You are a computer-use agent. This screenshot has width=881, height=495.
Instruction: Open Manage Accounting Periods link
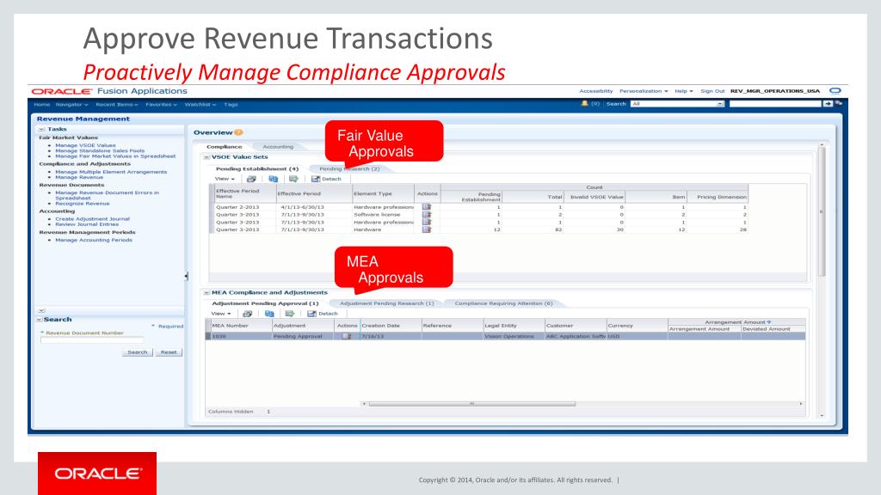click(94, 240)
